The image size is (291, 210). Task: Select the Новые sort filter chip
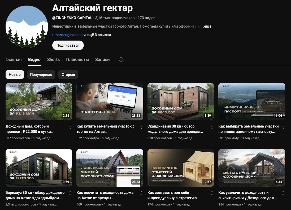click(15, 75)
